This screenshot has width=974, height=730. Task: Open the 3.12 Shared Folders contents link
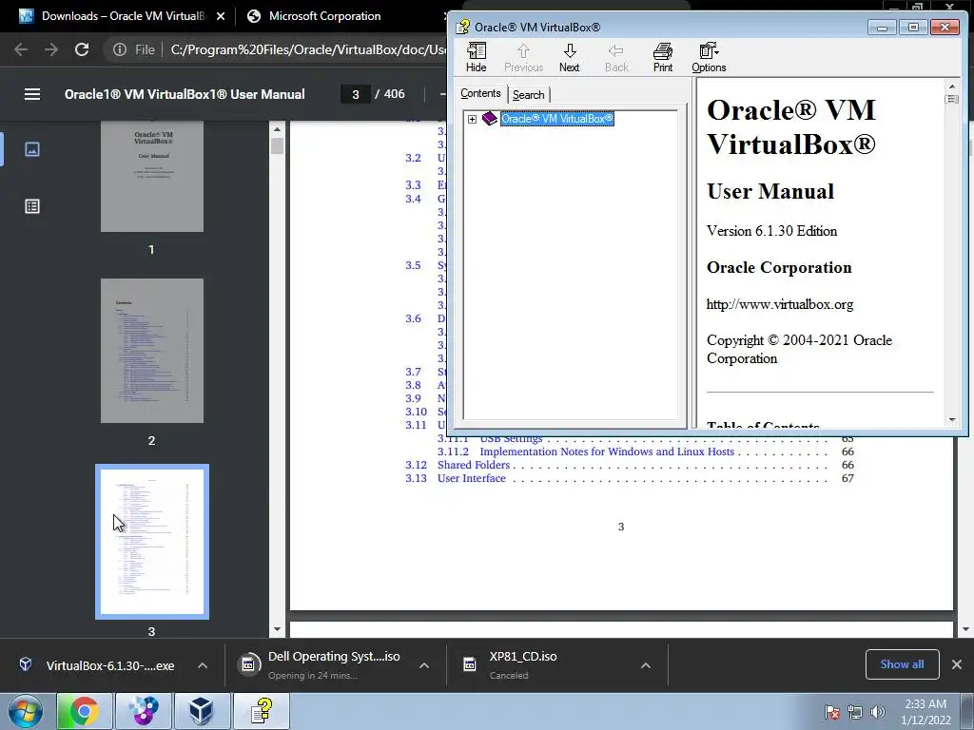[x=474, y=465]
